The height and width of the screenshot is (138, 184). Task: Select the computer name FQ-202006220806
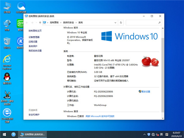[103, 92]
